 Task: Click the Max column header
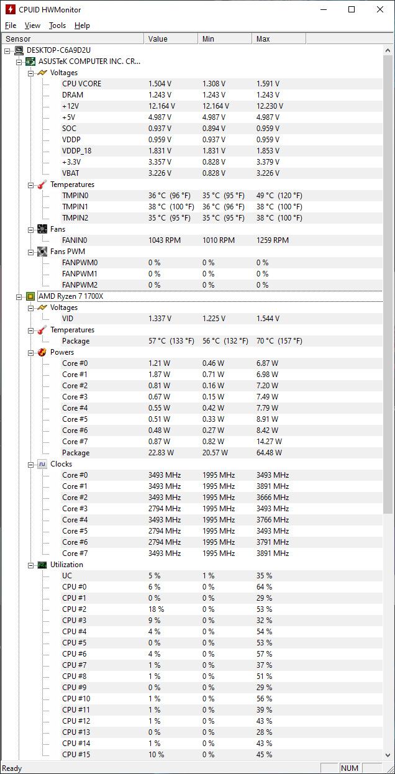click(x=279, y=39)
